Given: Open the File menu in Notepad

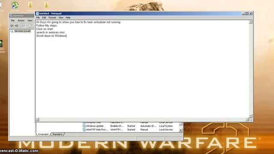Looking at the screenshot, I should pos(38,18).
